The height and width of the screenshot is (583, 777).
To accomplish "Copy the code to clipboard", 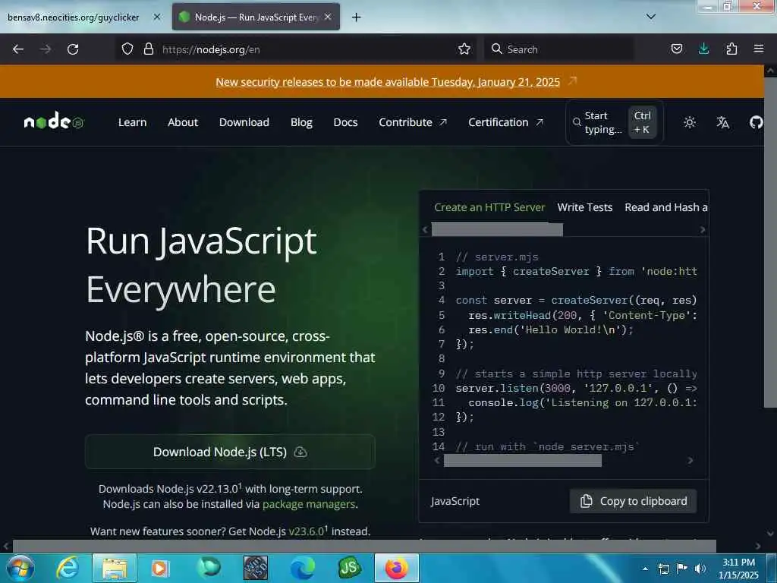I will coord(634,501).
